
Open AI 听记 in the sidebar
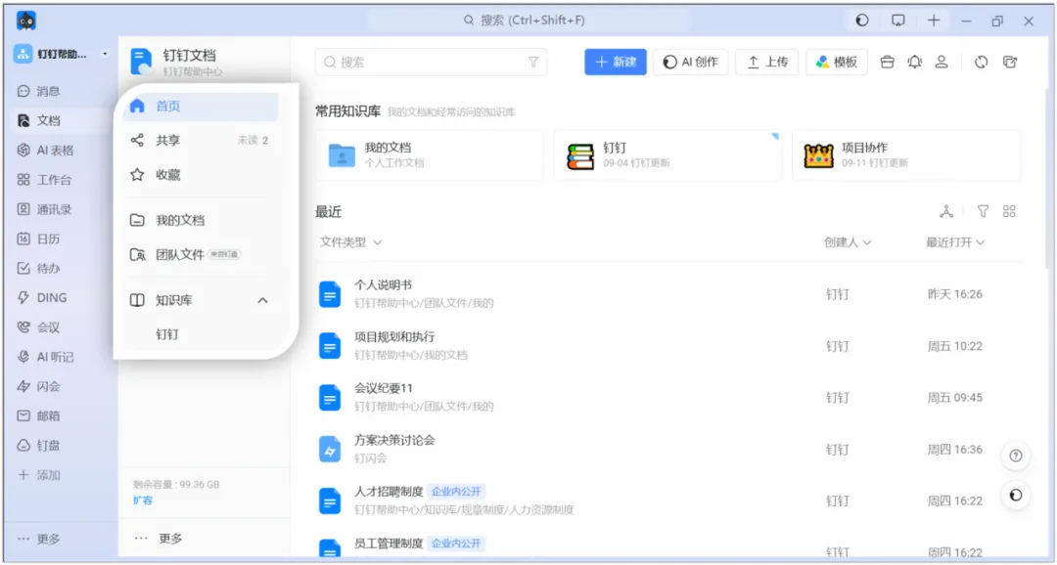tap(46, 357)
